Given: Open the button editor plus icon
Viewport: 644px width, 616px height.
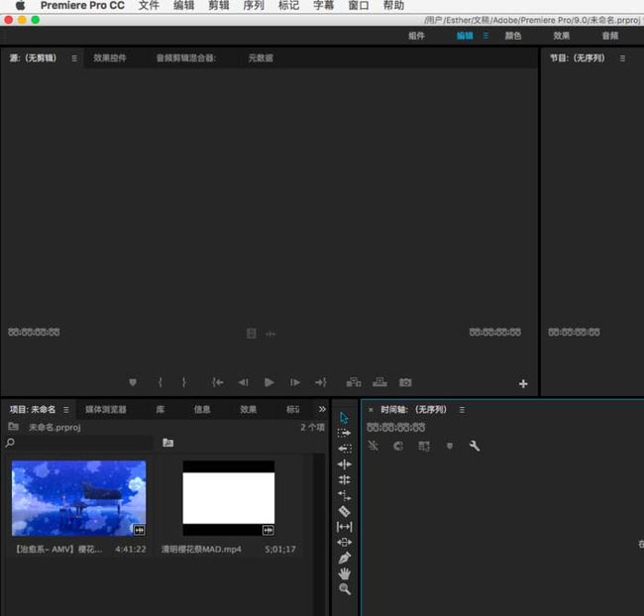Looking at the screenshot, I should (x=523, y=383).
